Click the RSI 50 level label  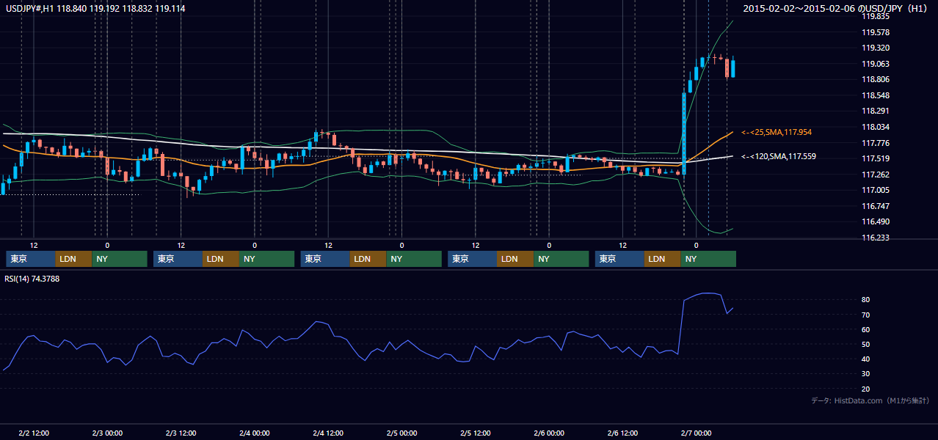click(866, 344)
